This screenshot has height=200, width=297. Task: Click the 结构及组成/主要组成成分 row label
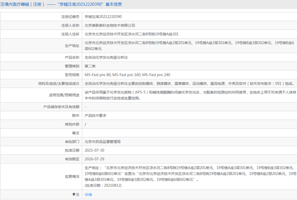coord(59,83)
